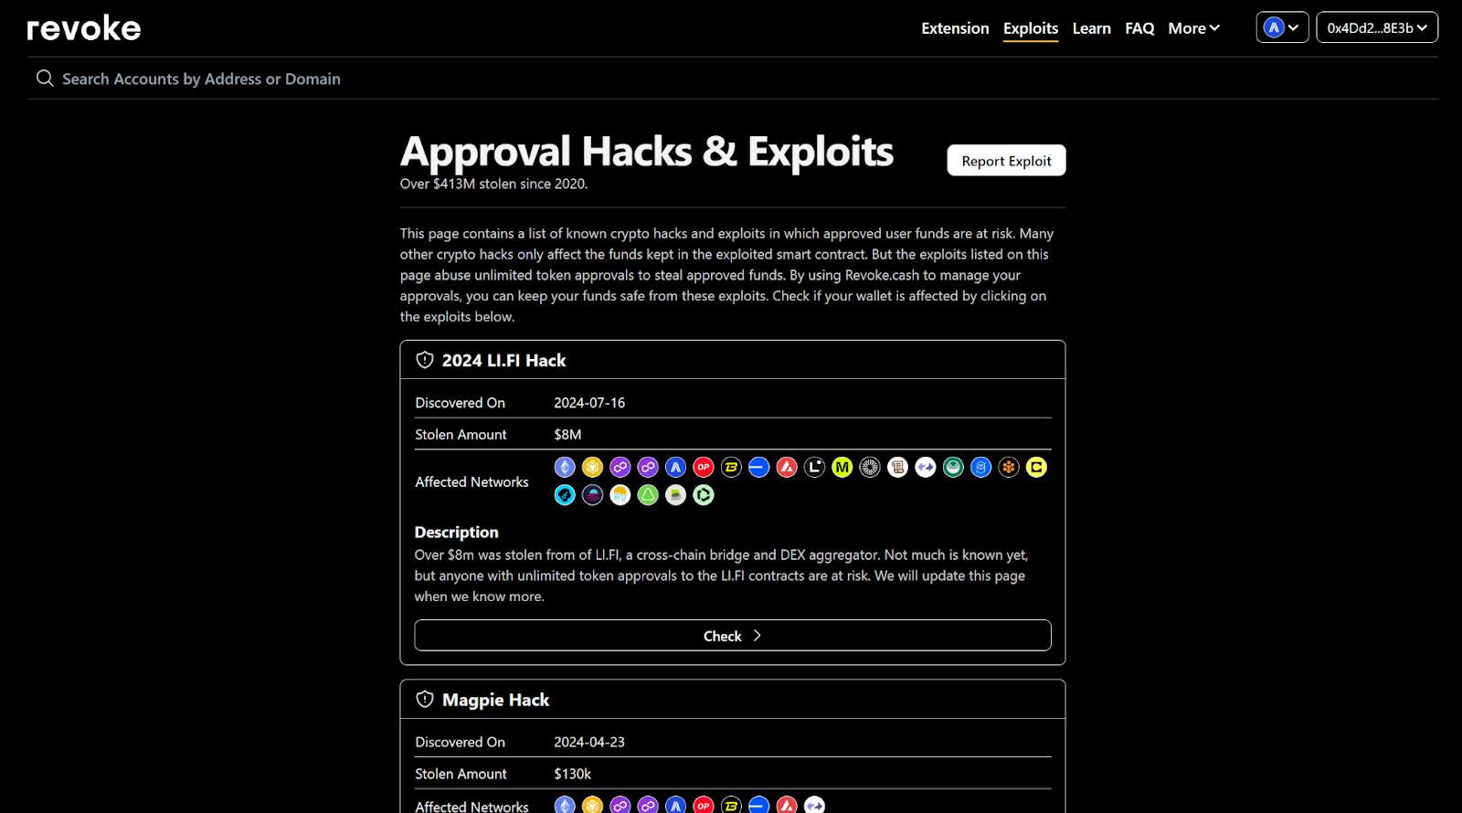Click the Approval Hacks & Exploits heading
The image size is (1462, 813).
[x=647, y=152]
